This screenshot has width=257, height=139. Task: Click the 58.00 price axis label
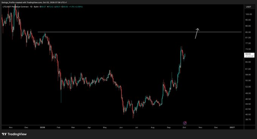[248, 75]
